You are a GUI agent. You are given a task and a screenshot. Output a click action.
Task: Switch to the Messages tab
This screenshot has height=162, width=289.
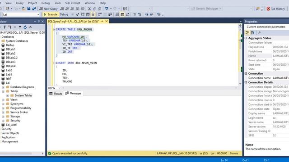point(73,93)
